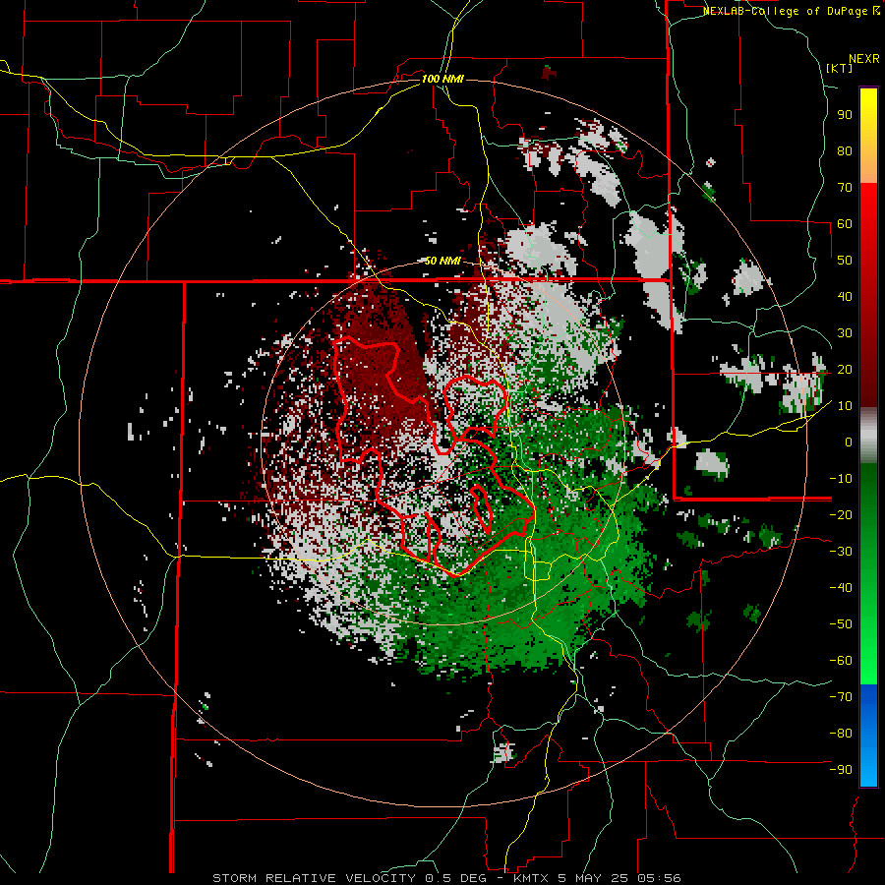Click the -60 value on the velocity scale
The width and height of the screenshot is (885, 885).
click(x=841, y=661)
